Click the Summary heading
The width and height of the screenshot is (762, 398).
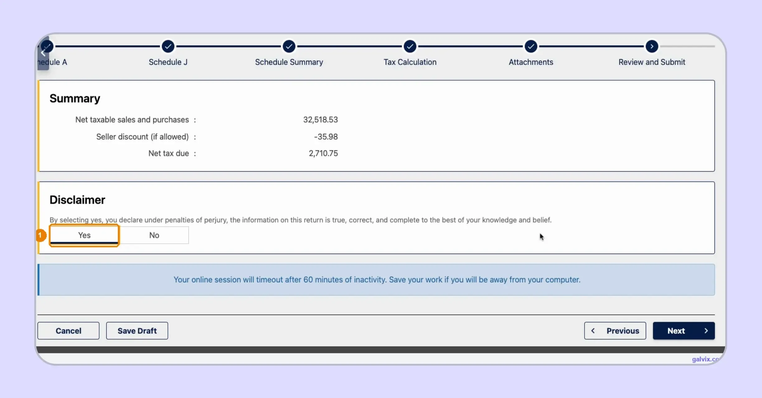(x=75, y=99)
